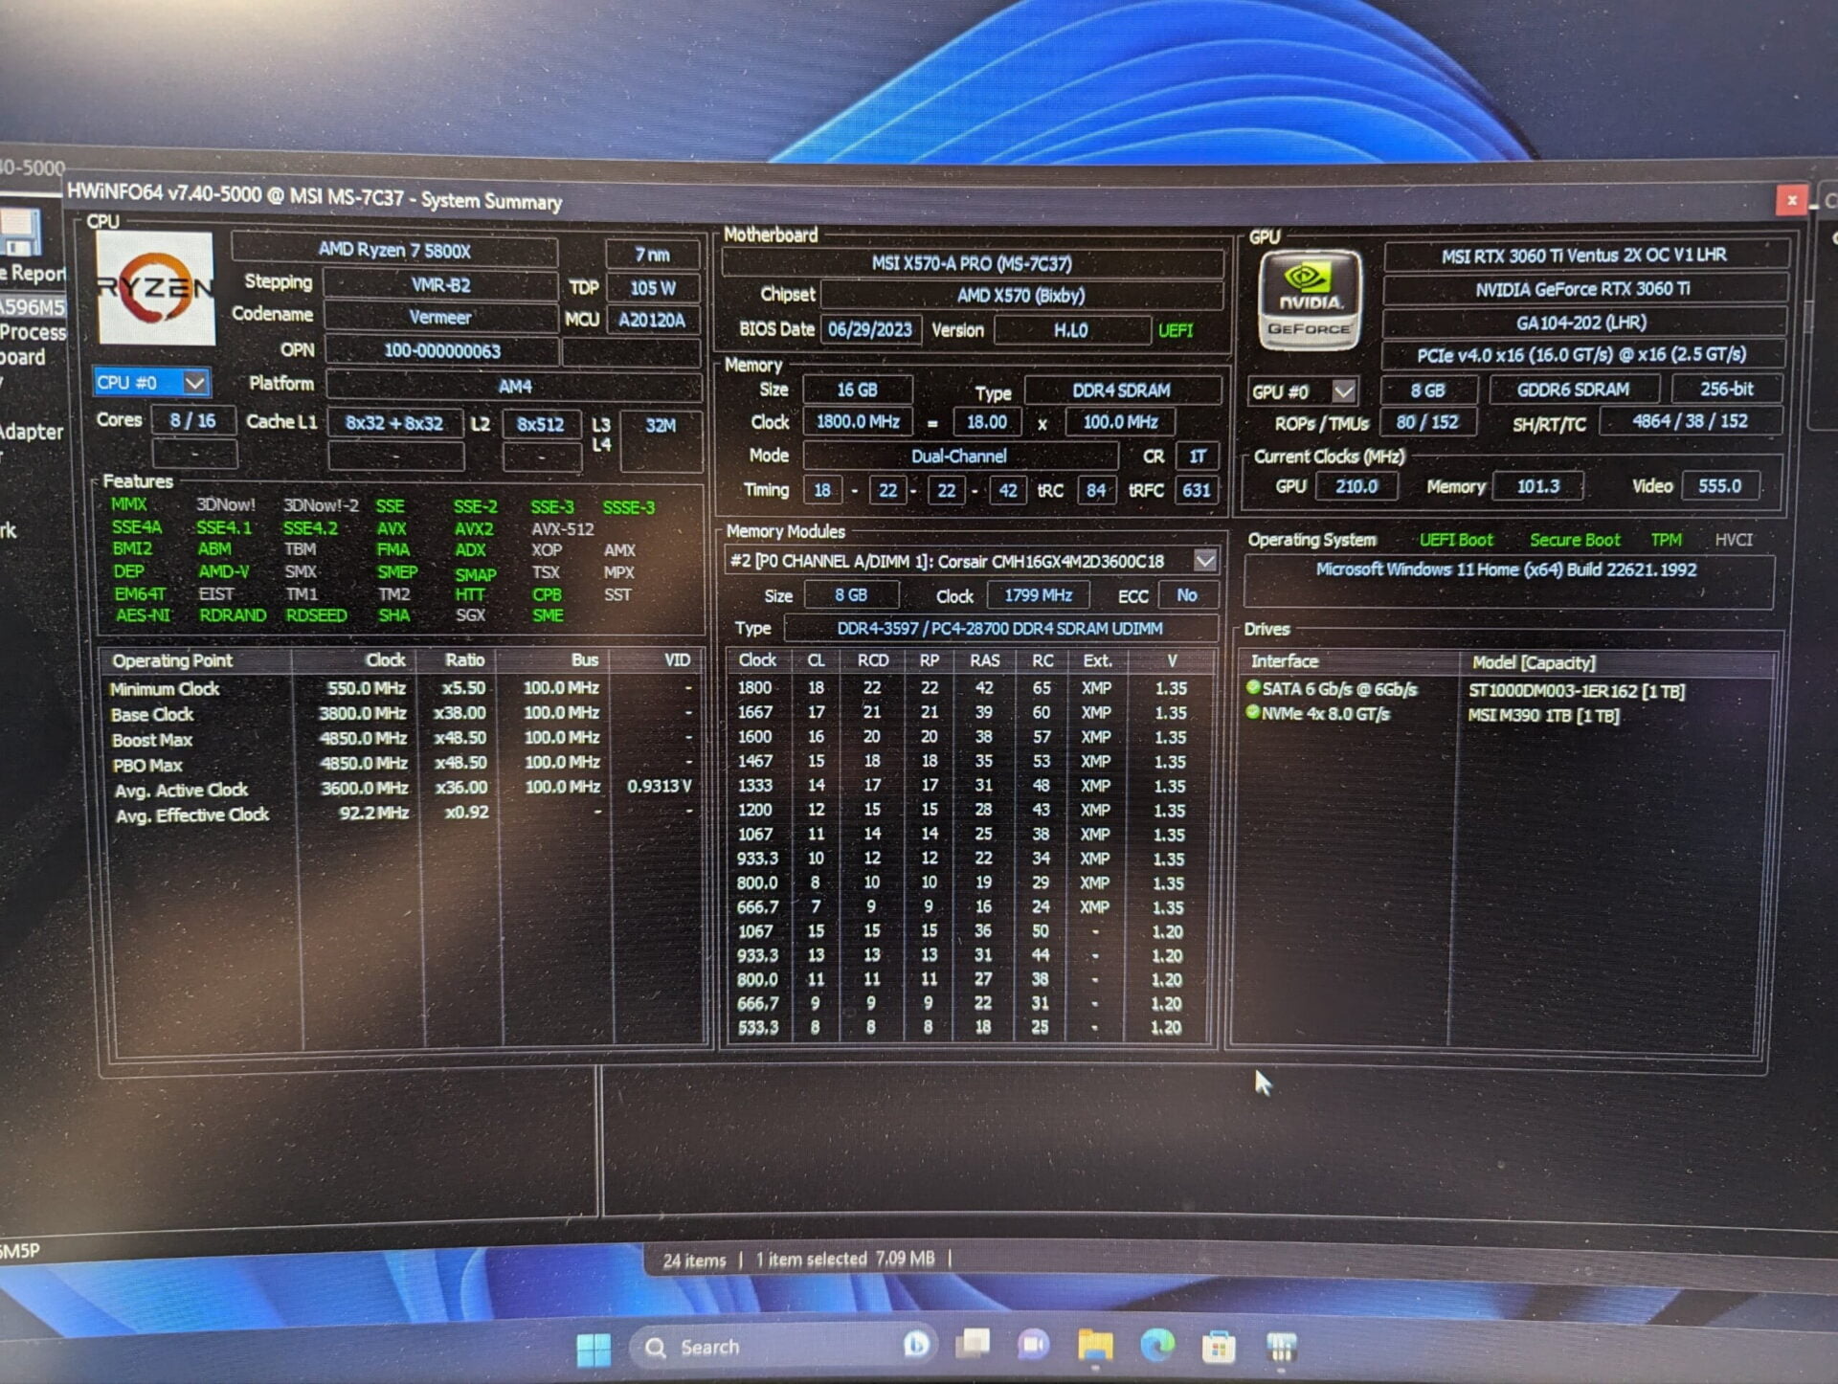
Task: Open File Explorer from the taskbar
Action: click(x=1095, y=1346)
